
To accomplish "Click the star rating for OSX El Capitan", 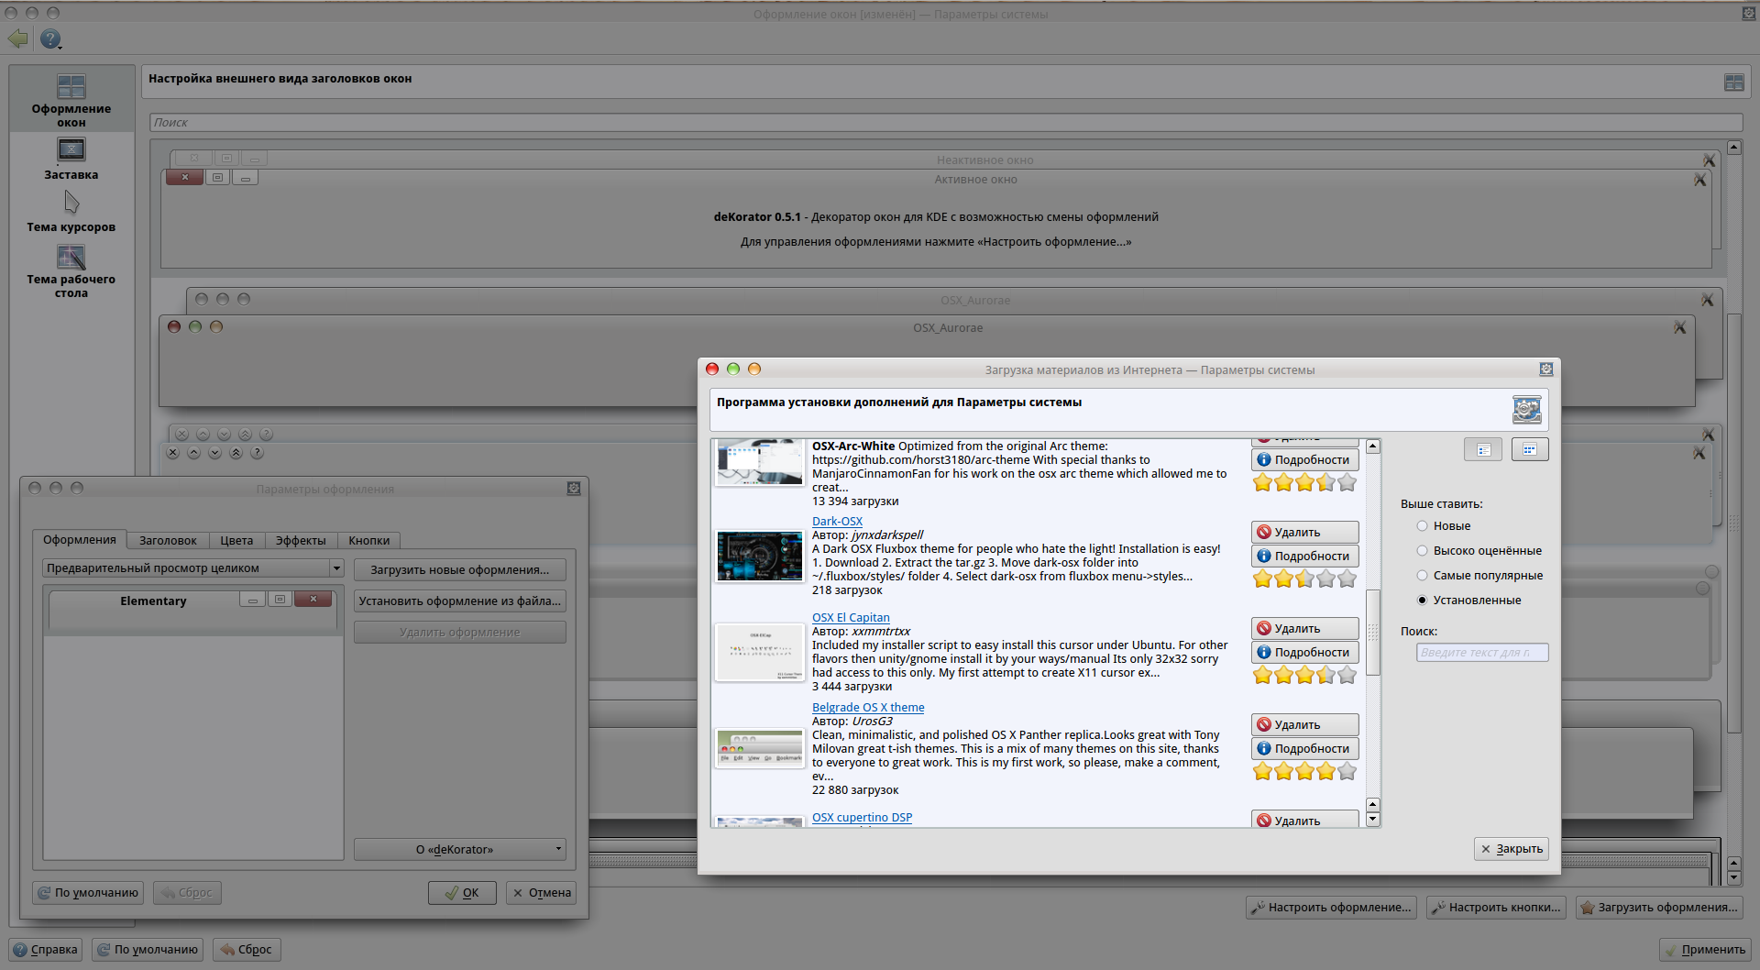I will [1304, 676].
